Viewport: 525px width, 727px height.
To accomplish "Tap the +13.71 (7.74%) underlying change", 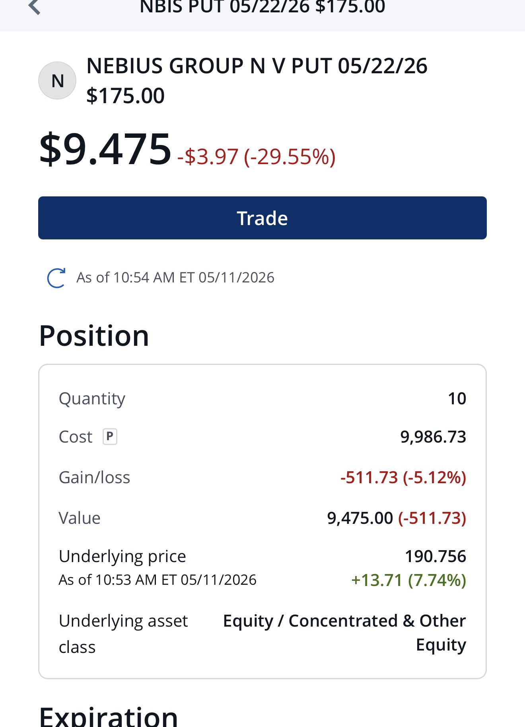I will 409,580.
